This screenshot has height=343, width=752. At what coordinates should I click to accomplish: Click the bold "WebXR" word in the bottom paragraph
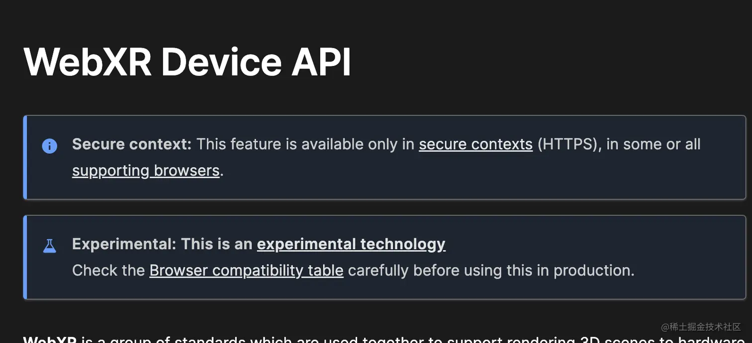point(50,340)
